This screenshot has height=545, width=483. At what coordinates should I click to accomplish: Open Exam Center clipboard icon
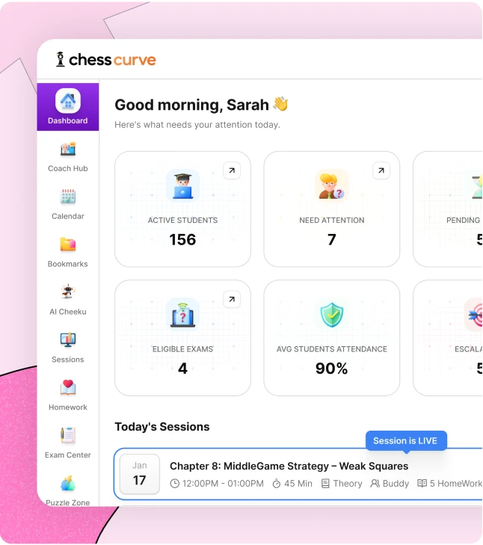68,435
